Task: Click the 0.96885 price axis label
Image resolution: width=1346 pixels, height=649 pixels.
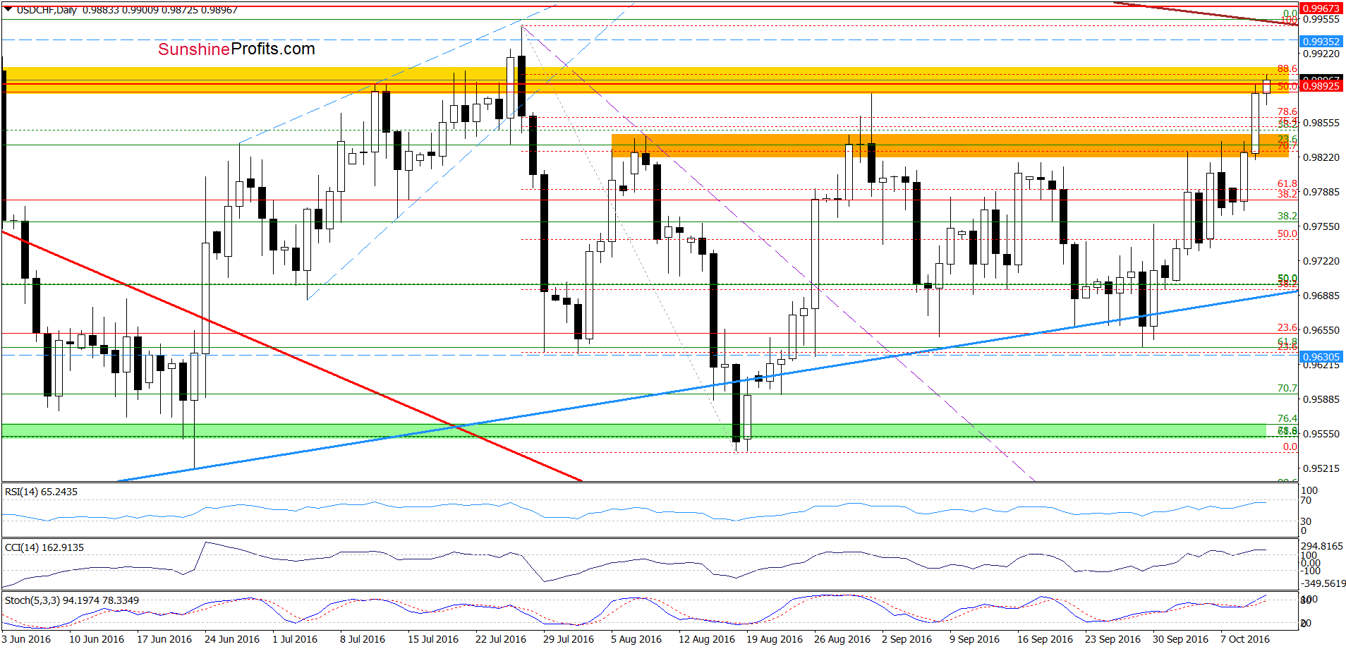Action: (1321, 296)
